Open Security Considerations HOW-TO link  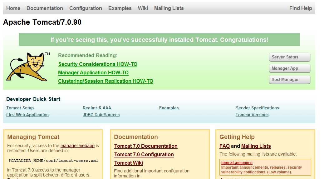pos(98,64)
